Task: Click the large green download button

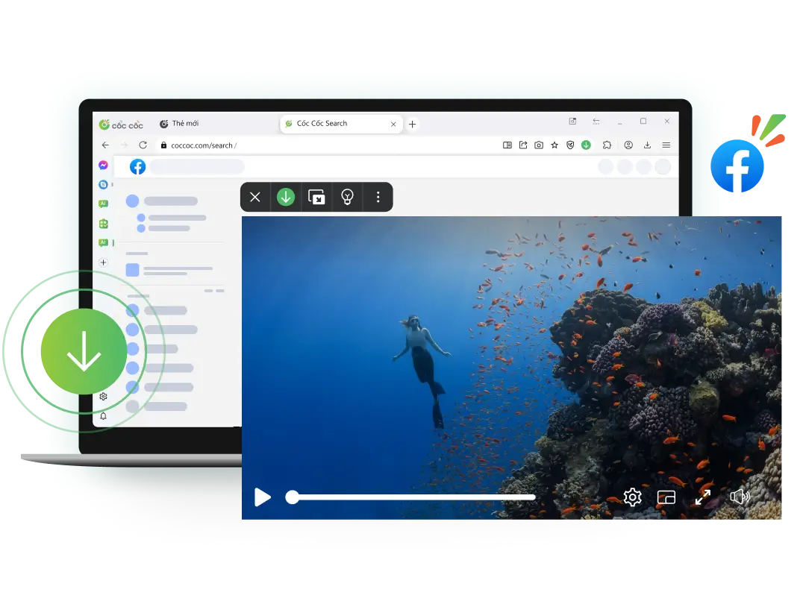Action: pos(84,352)
